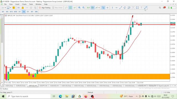
Task: Click the yellow lock/Market shop icon
Action: click(23, 8)
